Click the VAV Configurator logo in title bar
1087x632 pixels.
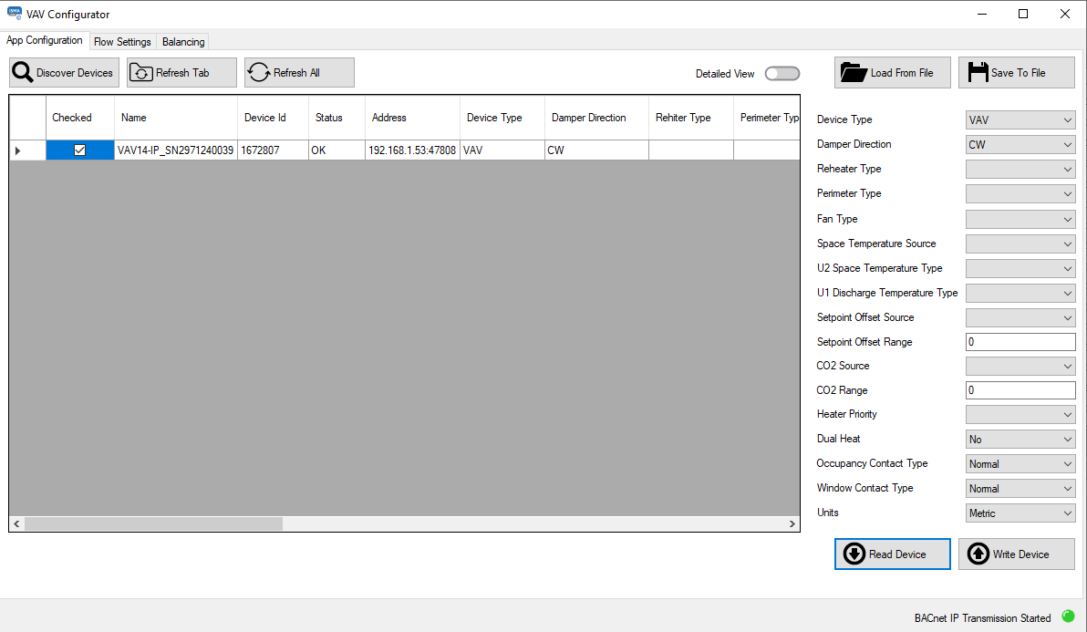click(13, 13)
